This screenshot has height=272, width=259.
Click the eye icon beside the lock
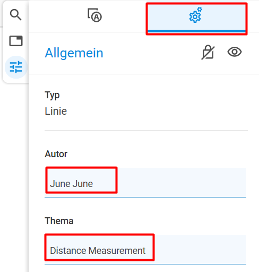coord(235,52)
